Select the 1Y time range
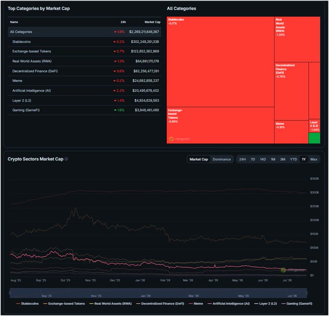The height and width of the screenshot is (316, 329). click(x=304, y=159)
